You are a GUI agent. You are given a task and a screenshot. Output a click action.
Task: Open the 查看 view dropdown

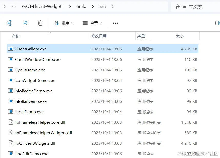(92, 23)
